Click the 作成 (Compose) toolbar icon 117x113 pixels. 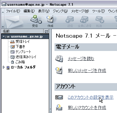click(50, 19)
